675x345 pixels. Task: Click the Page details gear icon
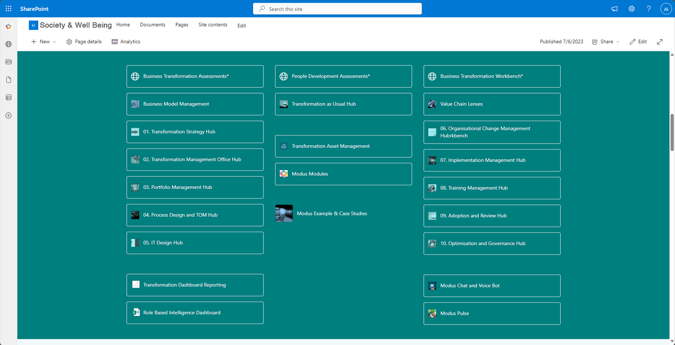[x=69, y=42]
